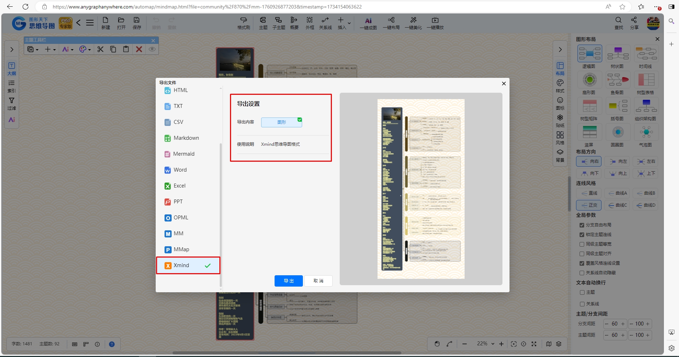The image size is (679, 357).
Task: Apply 一键布局 auto layout
Action: (x=391, y=23)
